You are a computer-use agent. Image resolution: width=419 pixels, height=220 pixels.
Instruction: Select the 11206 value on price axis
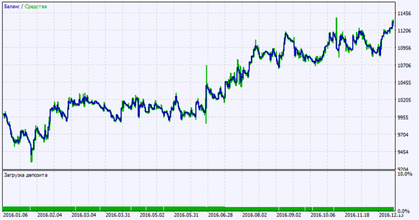(404, 31)
